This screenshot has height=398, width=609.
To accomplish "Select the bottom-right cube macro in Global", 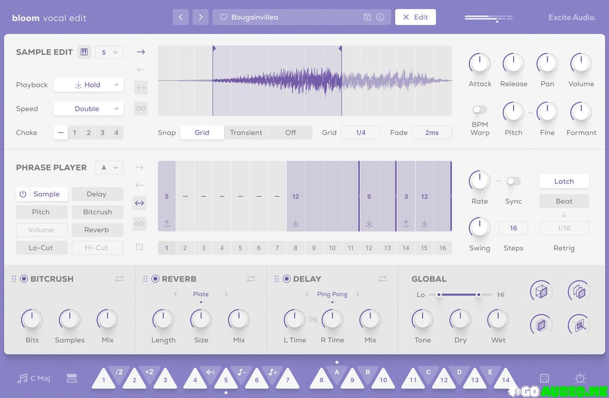I will [579, 325].
